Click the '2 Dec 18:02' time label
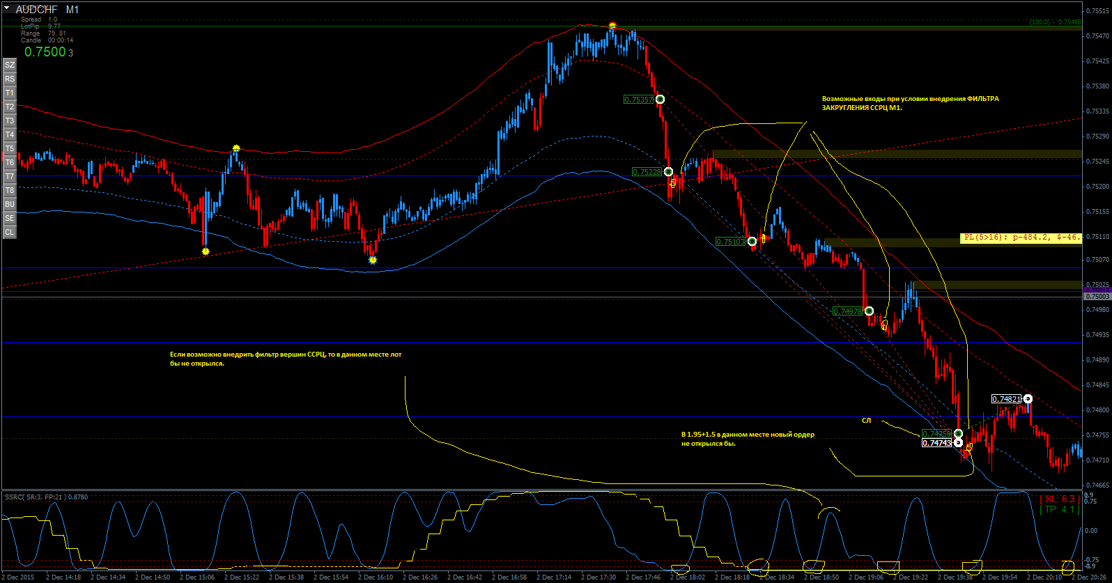The image size is (1112, 583). tap(688, 577)
